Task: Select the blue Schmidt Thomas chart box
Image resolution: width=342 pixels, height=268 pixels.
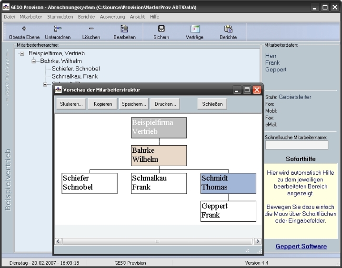Action: click(x=228, y=183)
